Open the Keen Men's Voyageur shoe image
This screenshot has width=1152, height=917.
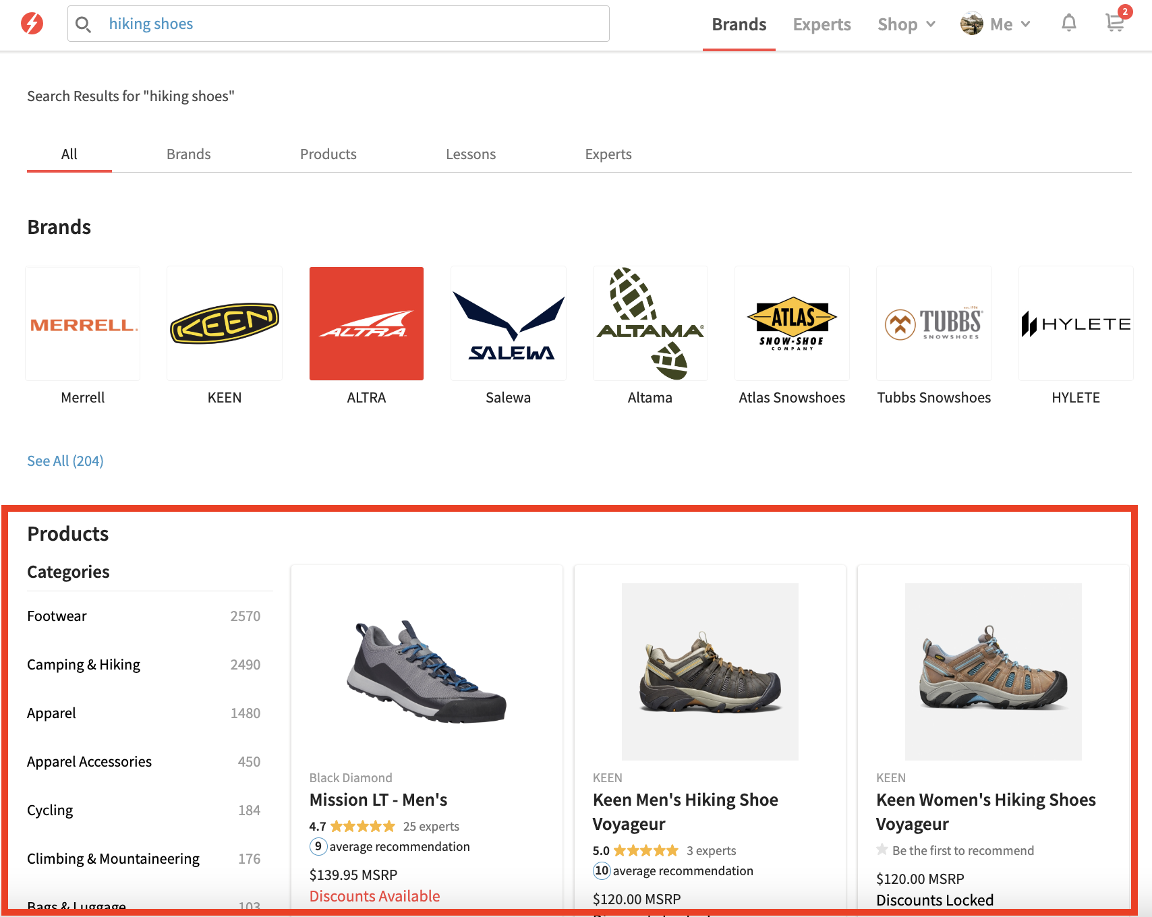click(710, 672)
